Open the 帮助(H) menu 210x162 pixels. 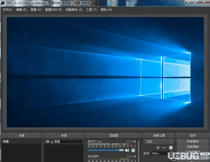coord(106,10)
